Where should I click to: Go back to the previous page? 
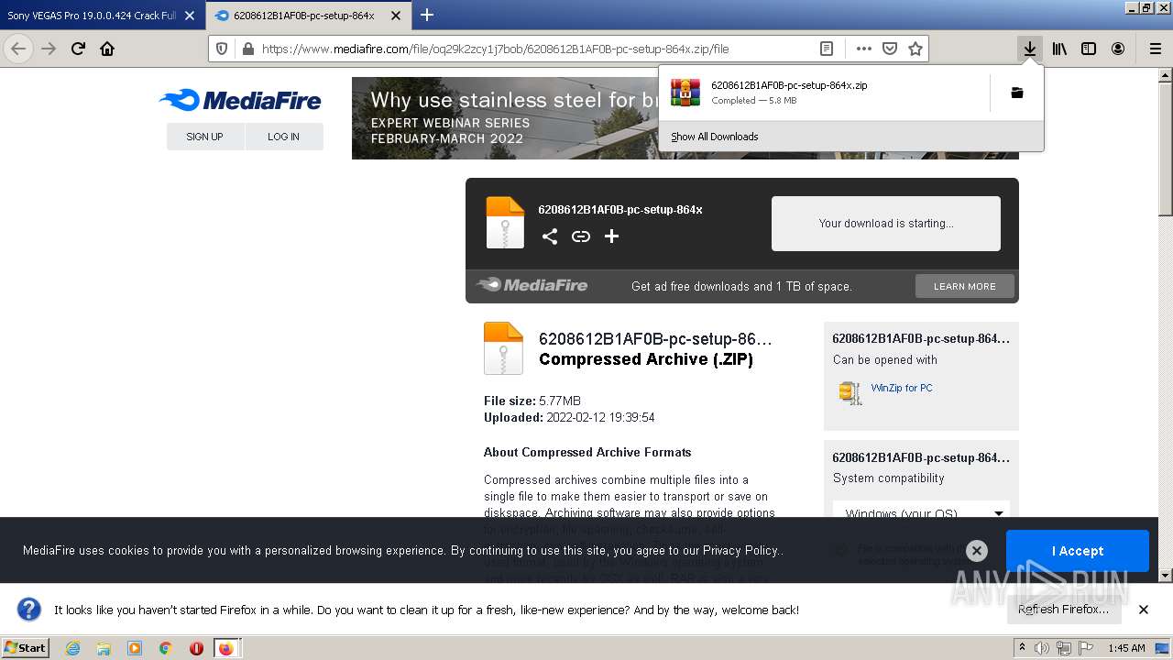[x=18, y=49]
